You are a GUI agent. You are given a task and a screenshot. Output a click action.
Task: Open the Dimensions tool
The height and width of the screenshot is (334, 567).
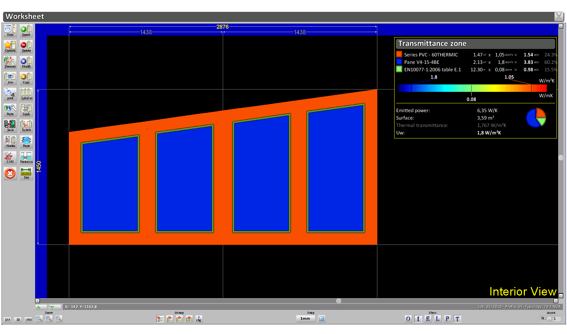tap(10, 62)
